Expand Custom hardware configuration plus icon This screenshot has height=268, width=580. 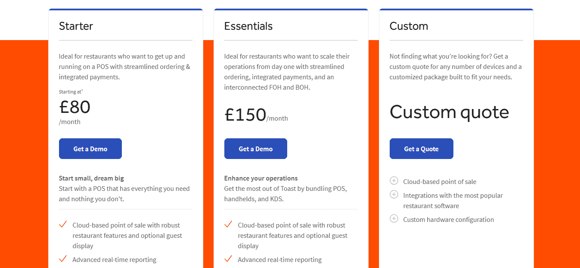(394, 218)
